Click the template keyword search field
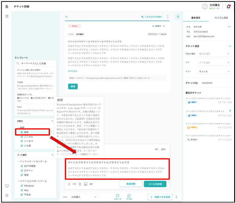236x203 pixels. (x=36, y=63)
